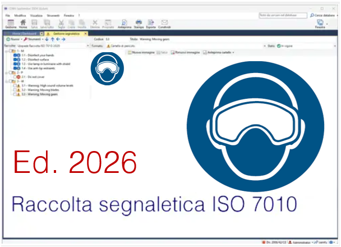Click the Condividi envelope icon

coord(165,23)
